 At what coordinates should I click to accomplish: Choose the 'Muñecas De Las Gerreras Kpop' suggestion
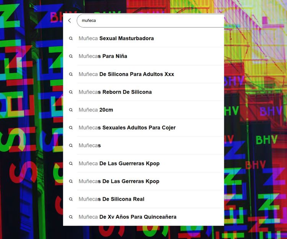pos(119,181)
